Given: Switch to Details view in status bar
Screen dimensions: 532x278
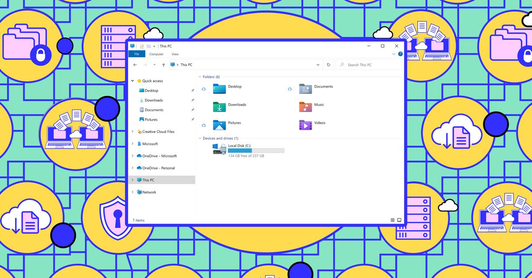Looking at the screenshot, I should point(393,220).
